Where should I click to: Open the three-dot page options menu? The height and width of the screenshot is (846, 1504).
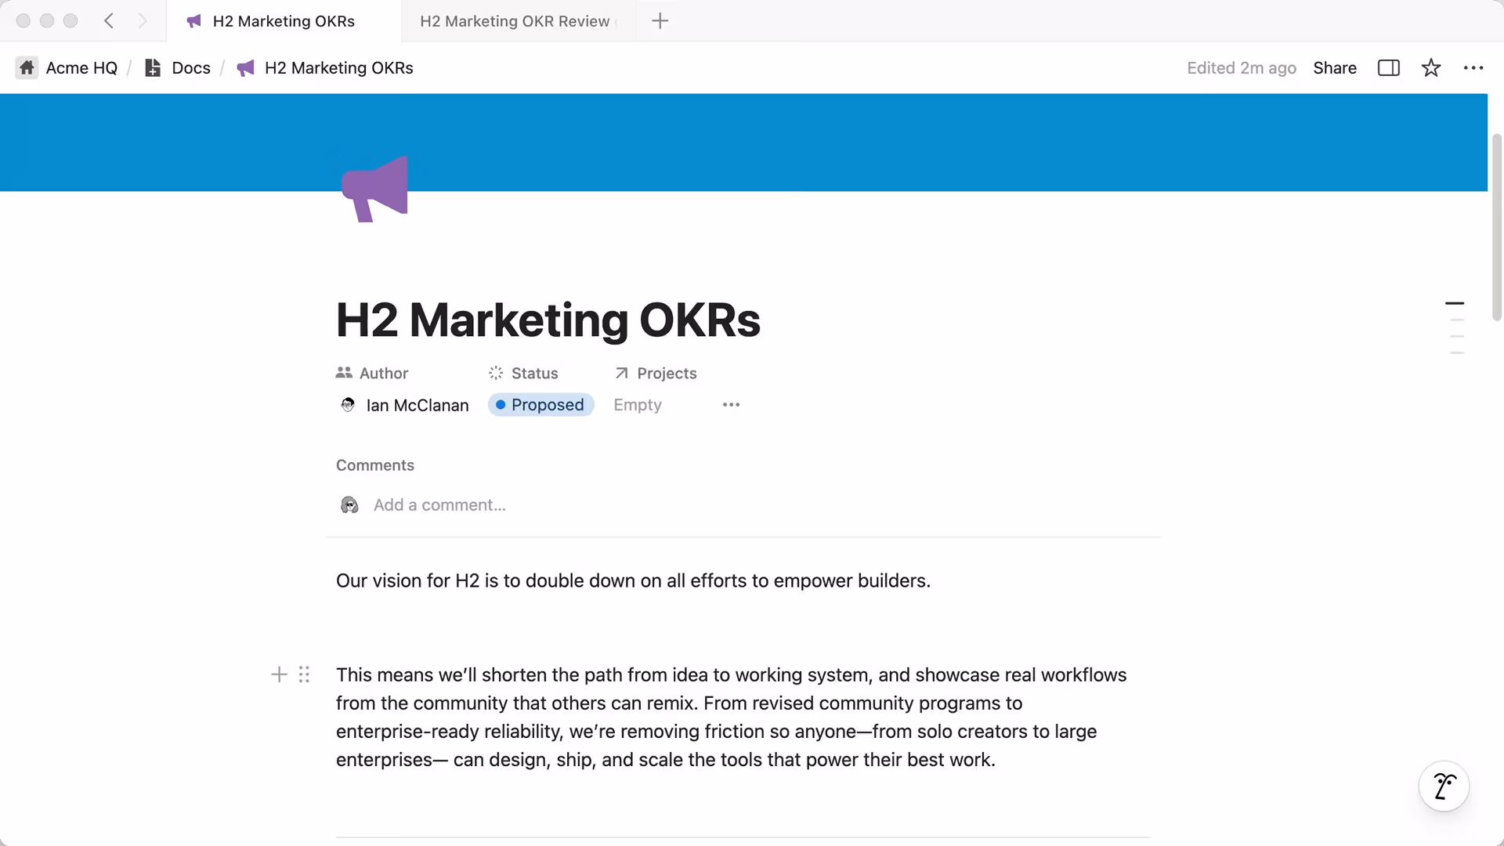point(1473,68)
